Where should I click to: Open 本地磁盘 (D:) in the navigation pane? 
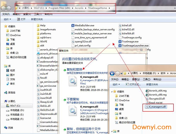click(x=18, y=110)
